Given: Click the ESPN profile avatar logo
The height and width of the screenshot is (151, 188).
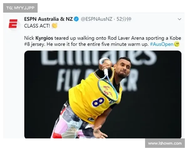Looking at the screenshot, I should (x=13, y=24).
